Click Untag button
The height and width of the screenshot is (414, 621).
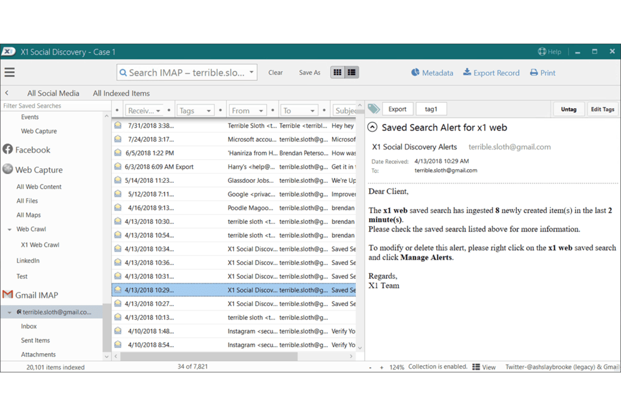coord(569,109)
